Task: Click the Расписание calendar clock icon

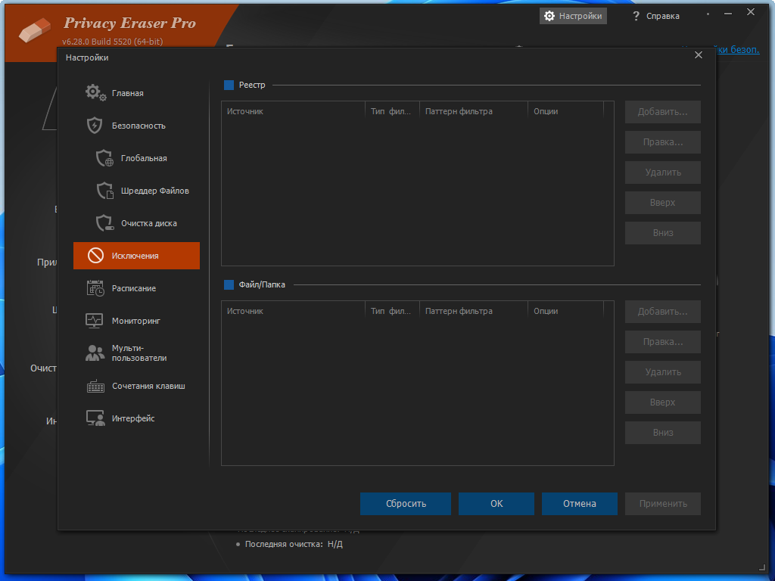Action: coord(95,288)
